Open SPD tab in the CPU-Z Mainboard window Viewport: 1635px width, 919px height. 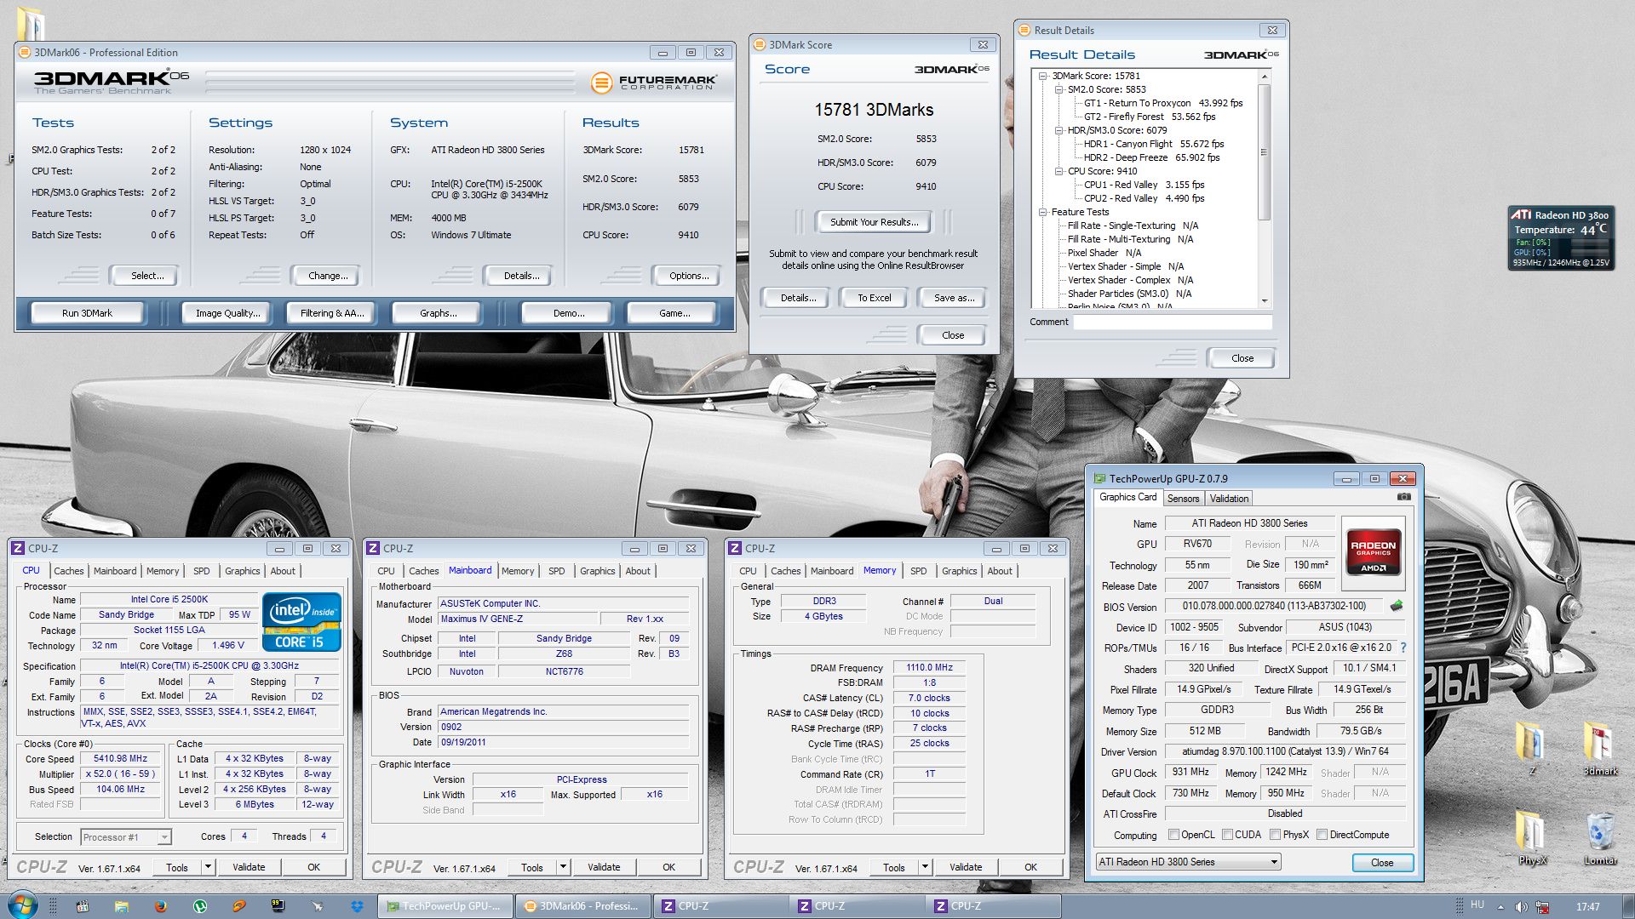(556, 571)
